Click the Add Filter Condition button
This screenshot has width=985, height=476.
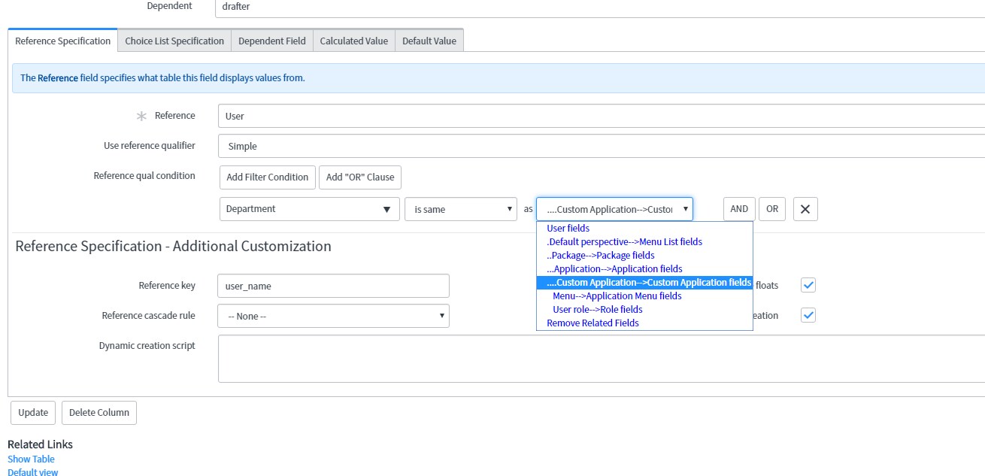[x=268, y=177]
